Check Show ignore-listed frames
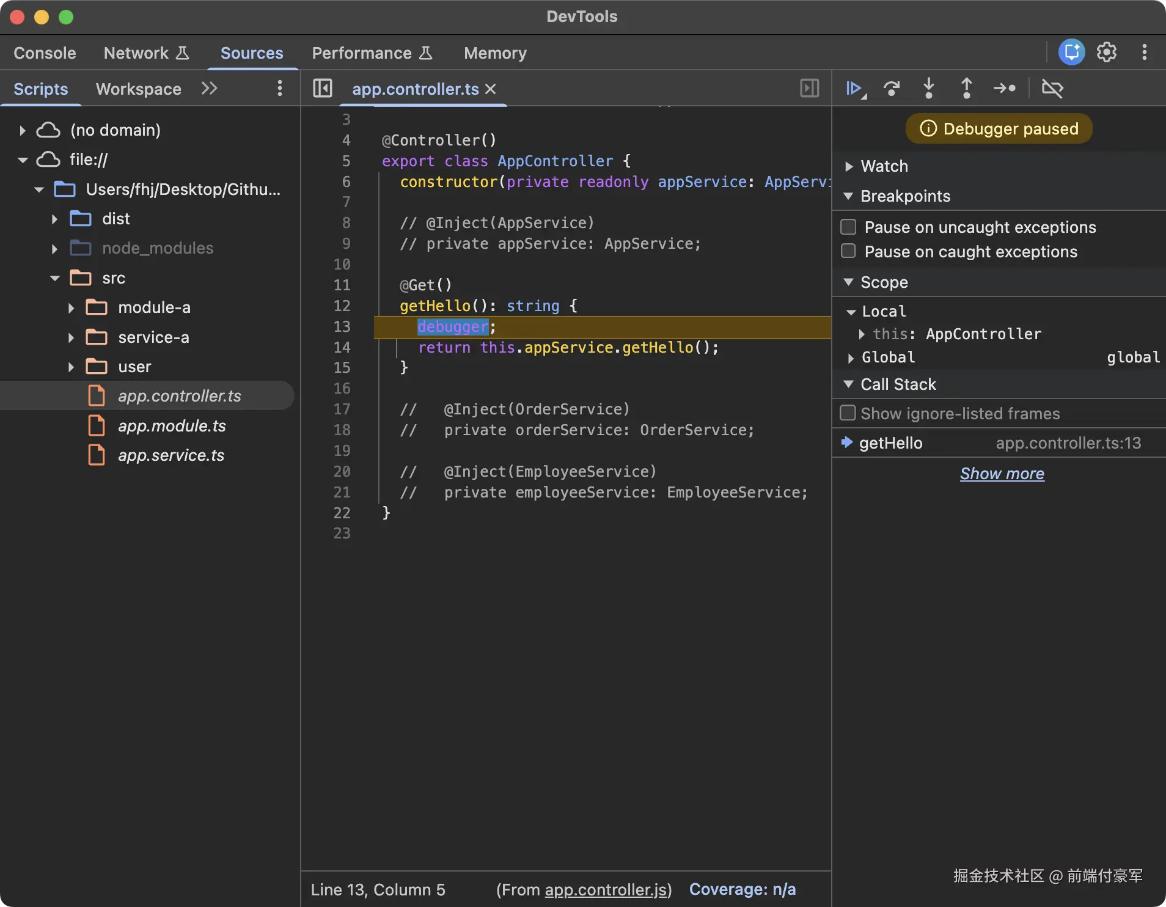 pos(848,413)
